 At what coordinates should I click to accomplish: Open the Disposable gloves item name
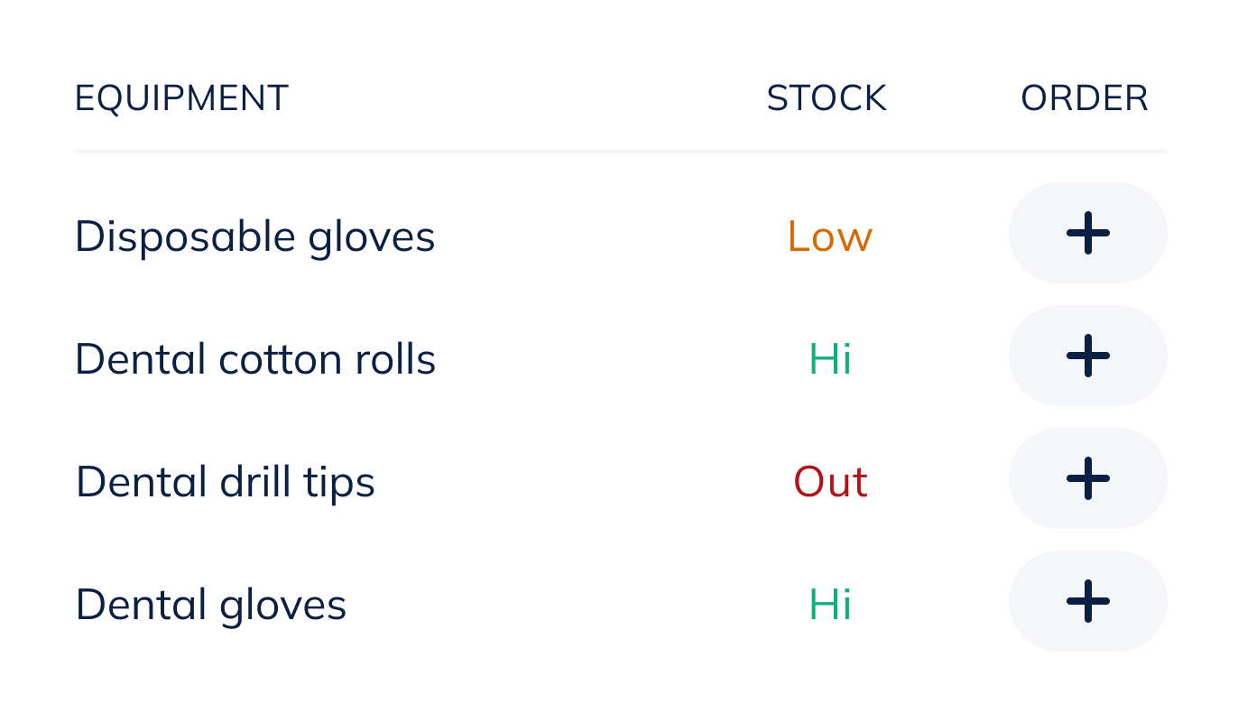point(254,237)
